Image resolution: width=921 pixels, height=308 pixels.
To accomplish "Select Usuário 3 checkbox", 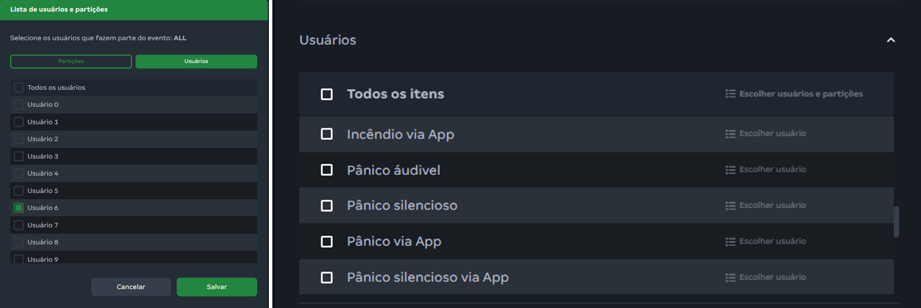I will 19,156.
